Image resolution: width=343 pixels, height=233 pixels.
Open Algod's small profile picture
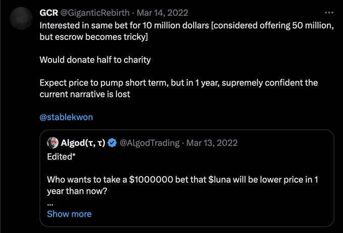[x=53, y=143]
